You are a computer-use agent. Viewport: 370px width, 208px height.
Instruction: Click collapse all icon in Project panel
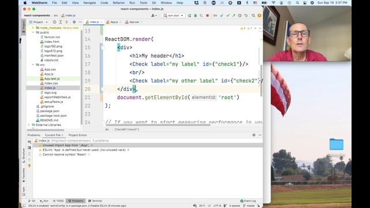[x=67, y=22]
